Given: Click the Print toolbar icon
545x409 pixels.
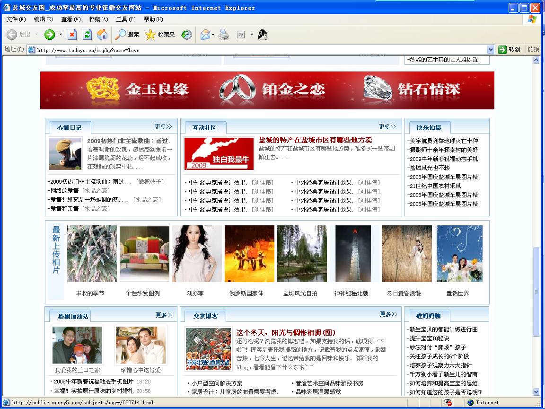Looking at the screenshot, I should click(x=224, y=35).
